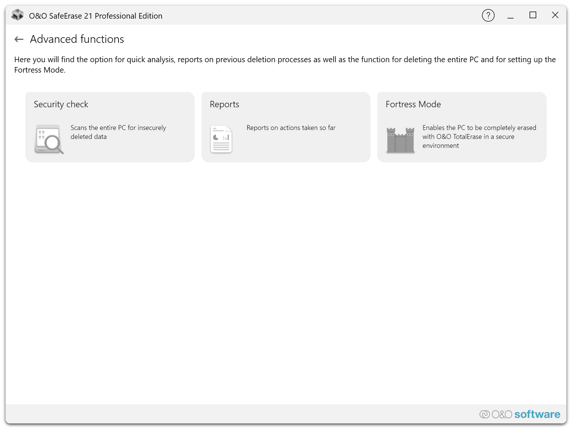Click the Reports document icon
572x429 pixels.
pos(221,139)
